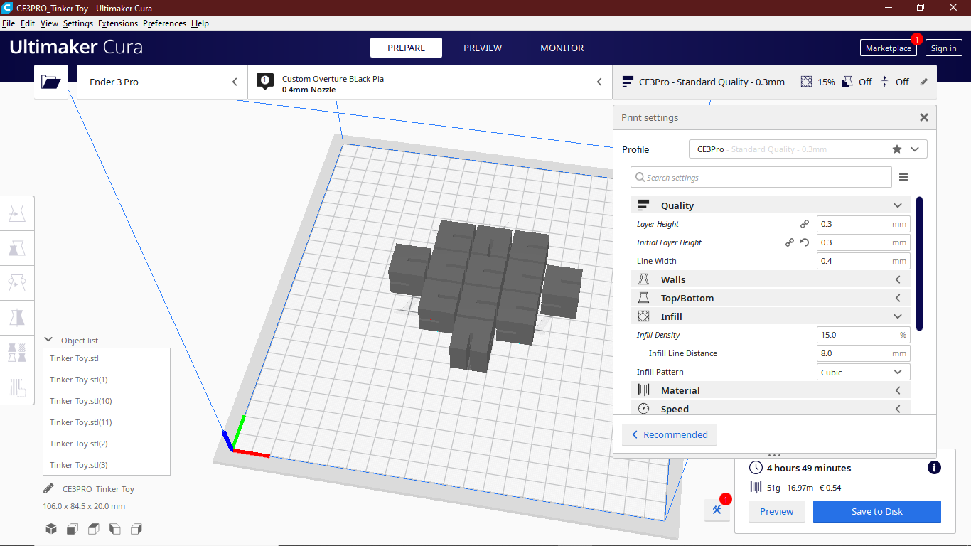Switch to Recommended print settings
This screenshot has width=971, height=546.
point(670,434)
